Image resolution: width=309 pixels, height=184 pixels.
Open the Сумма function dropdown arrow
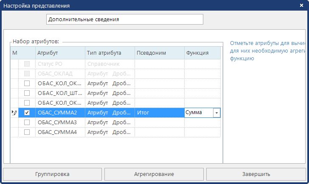216,113
